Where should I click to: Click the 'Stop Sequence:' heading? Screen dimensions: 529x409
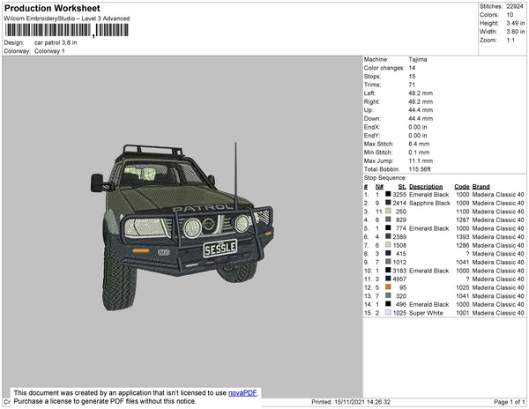385,178
